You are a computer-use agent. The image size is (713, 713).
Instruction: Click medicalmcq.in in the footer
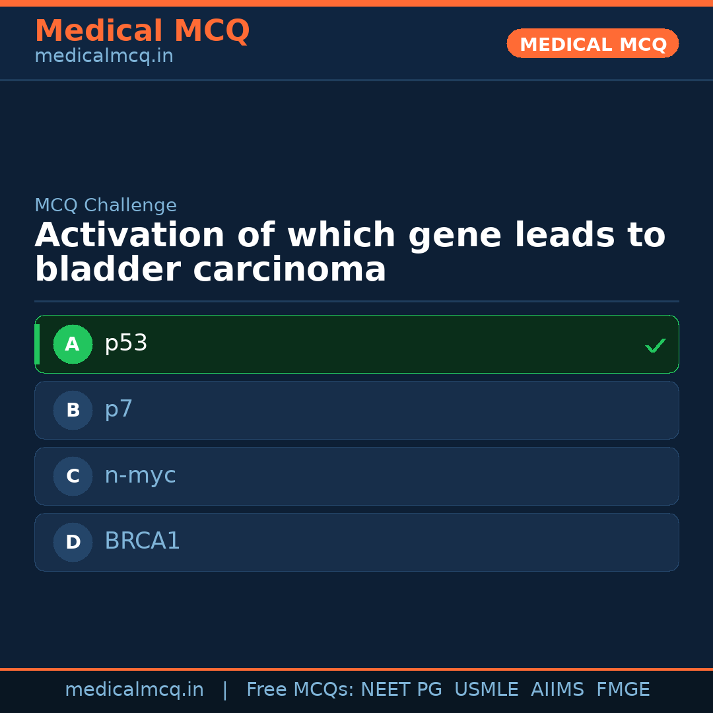pyautogui.click(x=134, y=690)
